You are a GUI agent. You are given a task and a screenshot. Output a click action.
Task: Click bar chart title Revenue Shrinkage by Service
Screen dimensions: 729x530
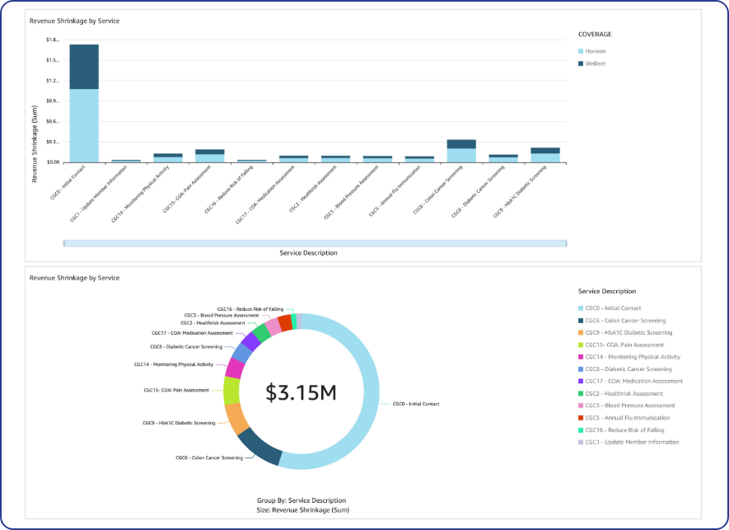74,21
